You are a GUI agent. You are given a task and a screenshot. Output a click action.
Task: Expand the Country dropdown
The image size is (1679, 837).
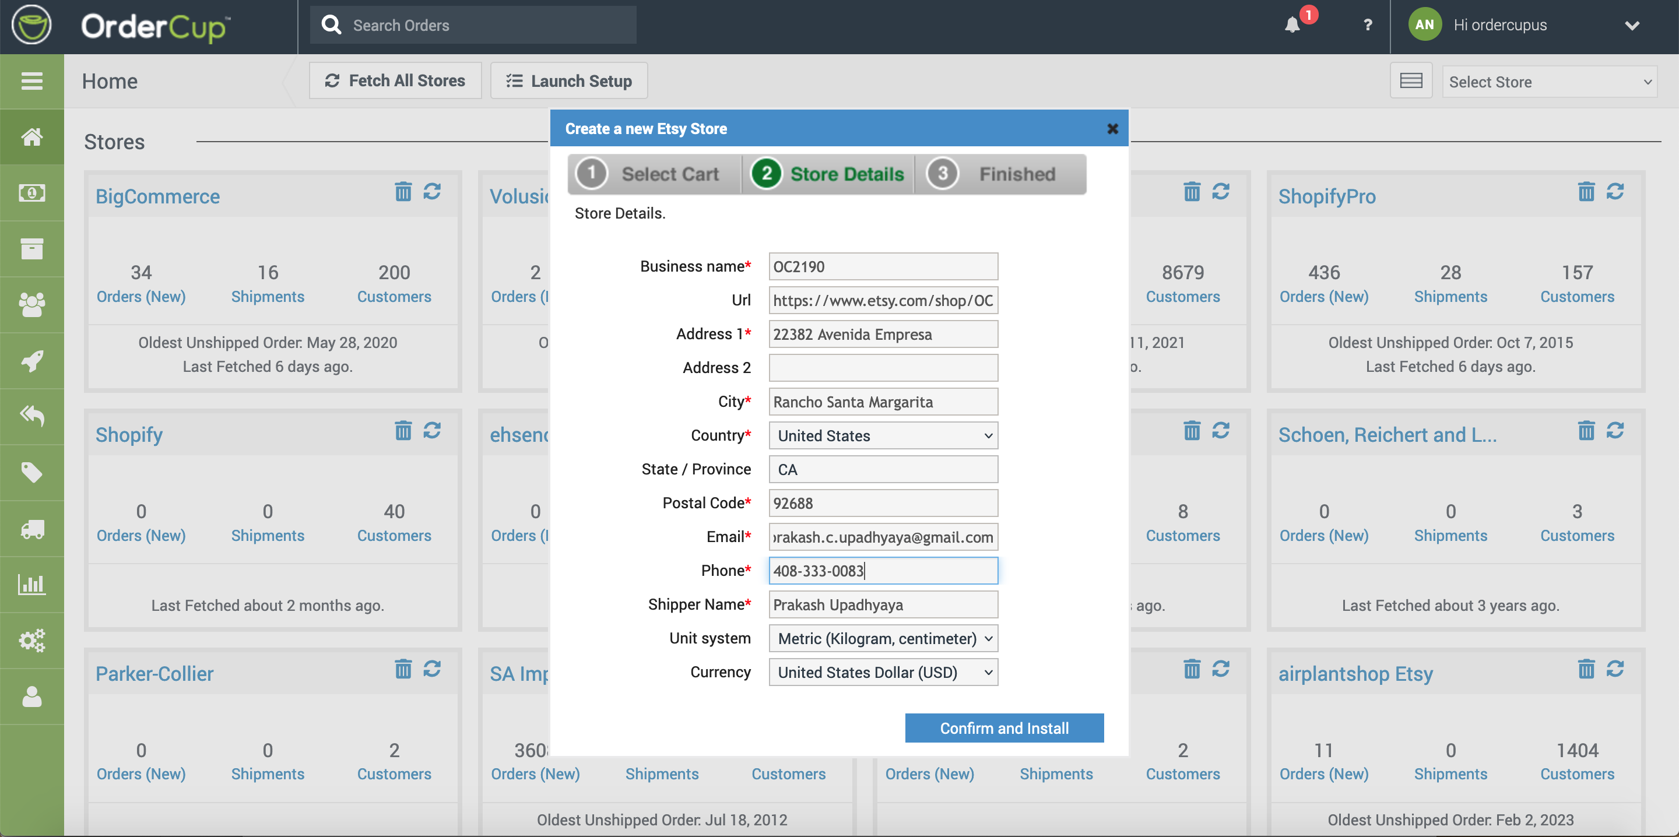(883, 435)
